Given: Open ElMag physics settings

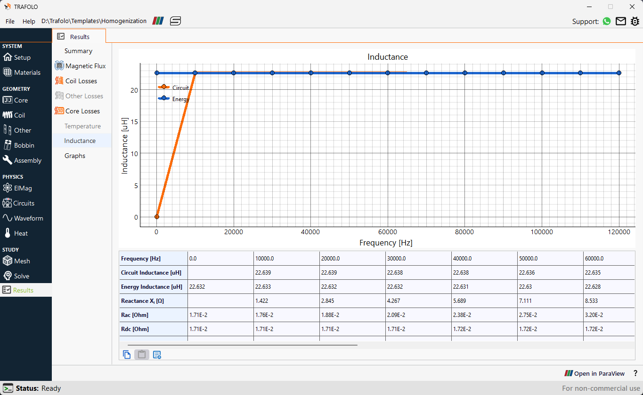Looking at the screenshot, I should click(17, 188).
